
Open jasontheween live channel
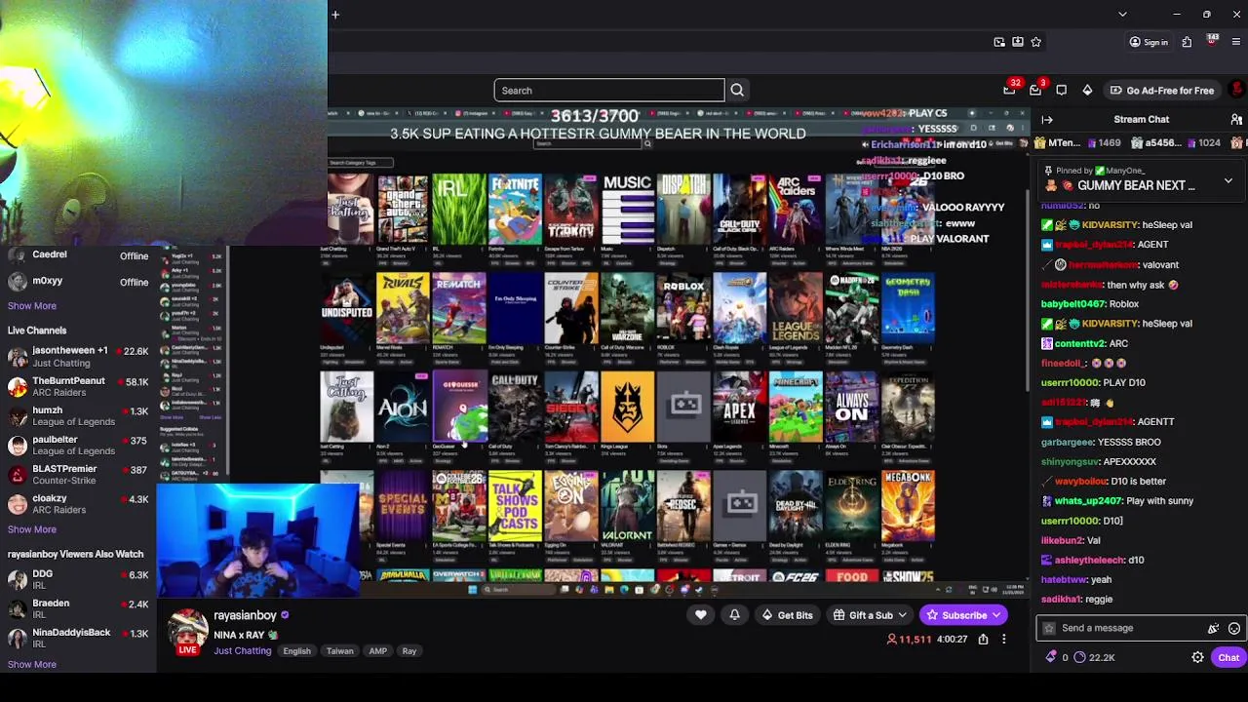(x=78, y=356)
